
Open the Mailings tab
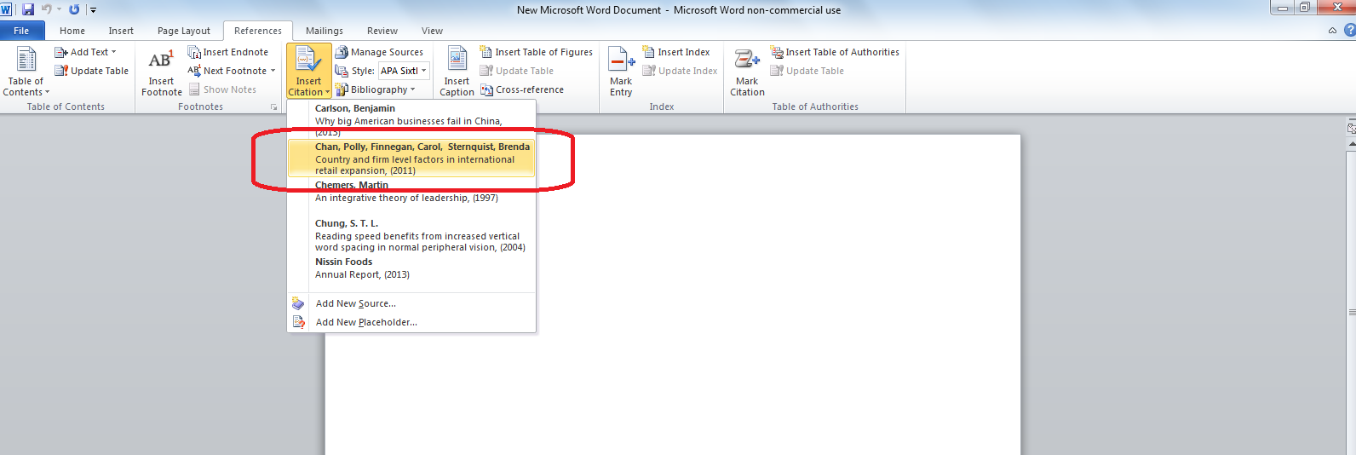click(325, 31)
